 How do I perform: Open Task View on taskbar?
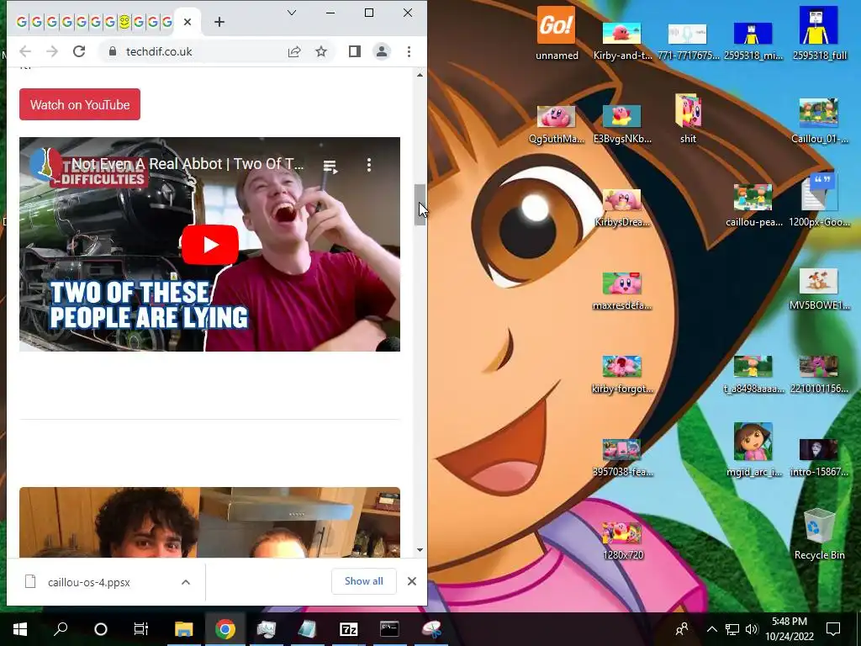point(141,629)
